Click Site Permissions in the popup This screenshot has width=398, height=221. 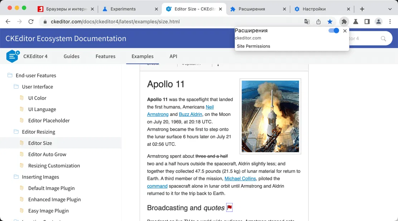tap(253, 46)
